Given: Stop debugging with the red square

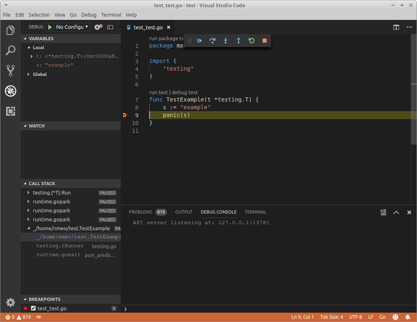Looking at the screenshot, I should click(264, 41).
